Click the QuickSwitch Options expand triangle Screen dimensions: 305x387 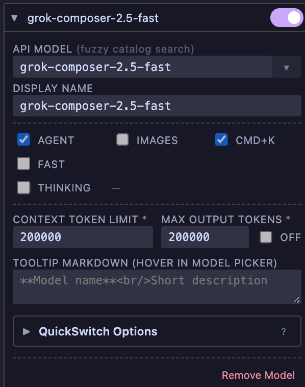pos(26,331)
